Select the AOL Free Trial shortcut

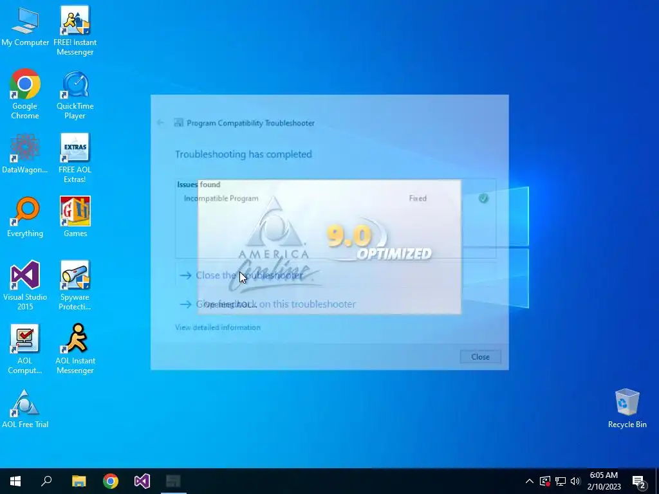point(25,409)
